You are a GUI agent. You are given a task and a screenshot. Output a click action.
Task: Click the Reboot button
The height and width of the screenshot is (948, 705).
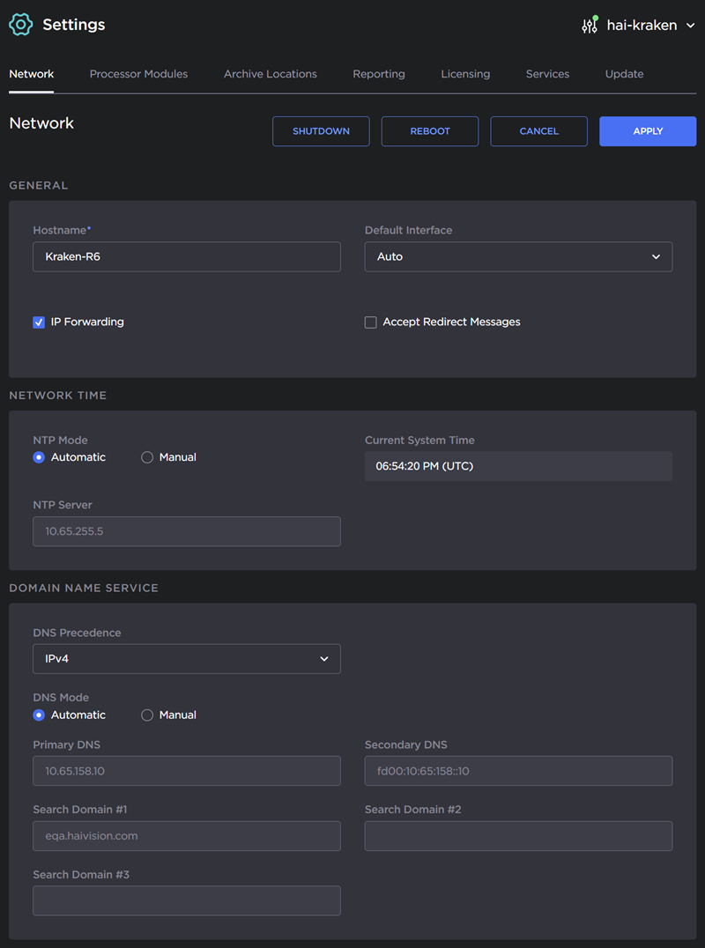(x=430, y=131)
